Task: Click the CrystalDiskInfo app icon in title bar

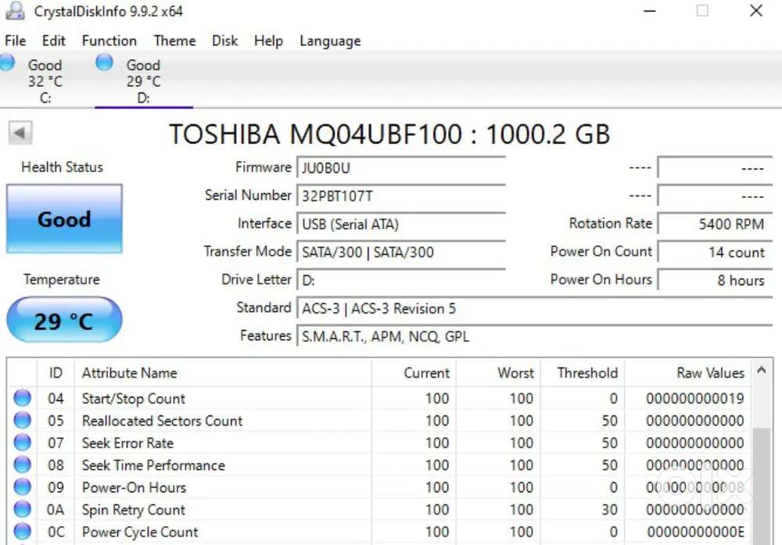Action: pos(15,11)
